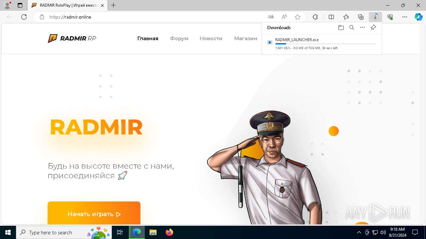
Task: Open the clock and date flyout
Action: pyautogui.click(x=397, y=232)
